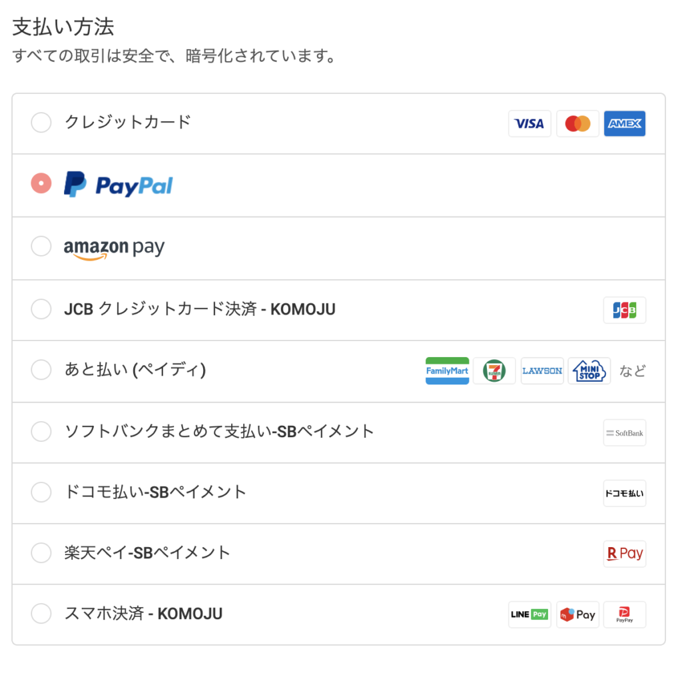
Task: Click the Rakuten R Pay logo
Action: 625,553
